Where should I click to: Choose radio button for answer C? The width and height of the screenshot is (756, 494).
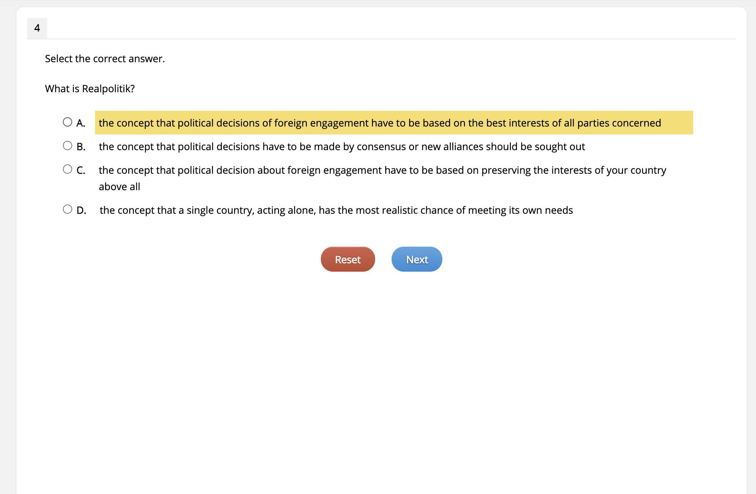click(x=67, y=169)
